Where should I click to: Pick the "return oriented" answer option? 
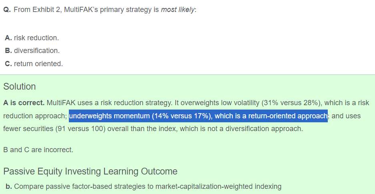[38, 63]
